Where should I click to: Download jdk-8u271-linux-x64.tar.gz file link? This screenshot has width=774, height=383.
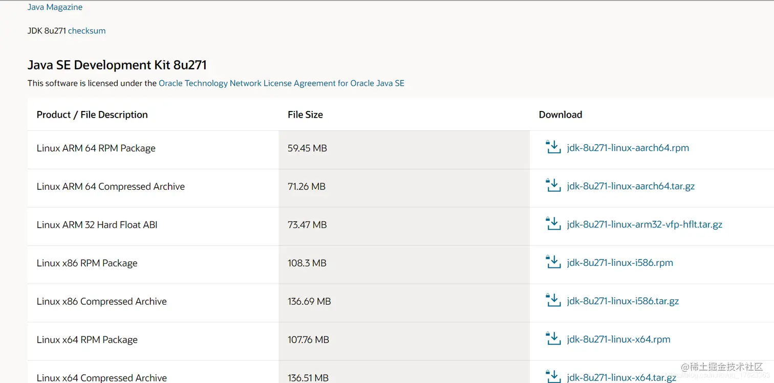click(x=621, y=377)
